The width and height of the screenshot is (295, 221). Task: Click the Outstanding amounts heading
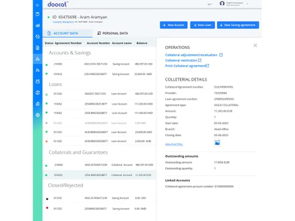(182, 156)
